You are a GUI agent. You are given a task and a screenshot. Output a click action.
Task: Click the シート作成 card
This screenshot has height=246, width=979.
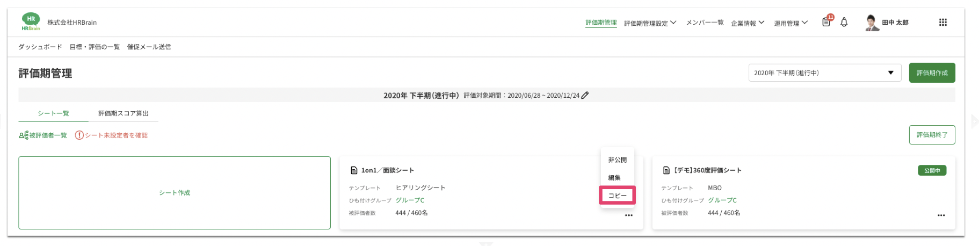[x=175, y=193]
